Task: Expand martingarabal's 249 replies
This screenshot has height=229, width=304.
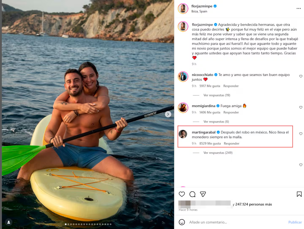Action: (218, 153)
